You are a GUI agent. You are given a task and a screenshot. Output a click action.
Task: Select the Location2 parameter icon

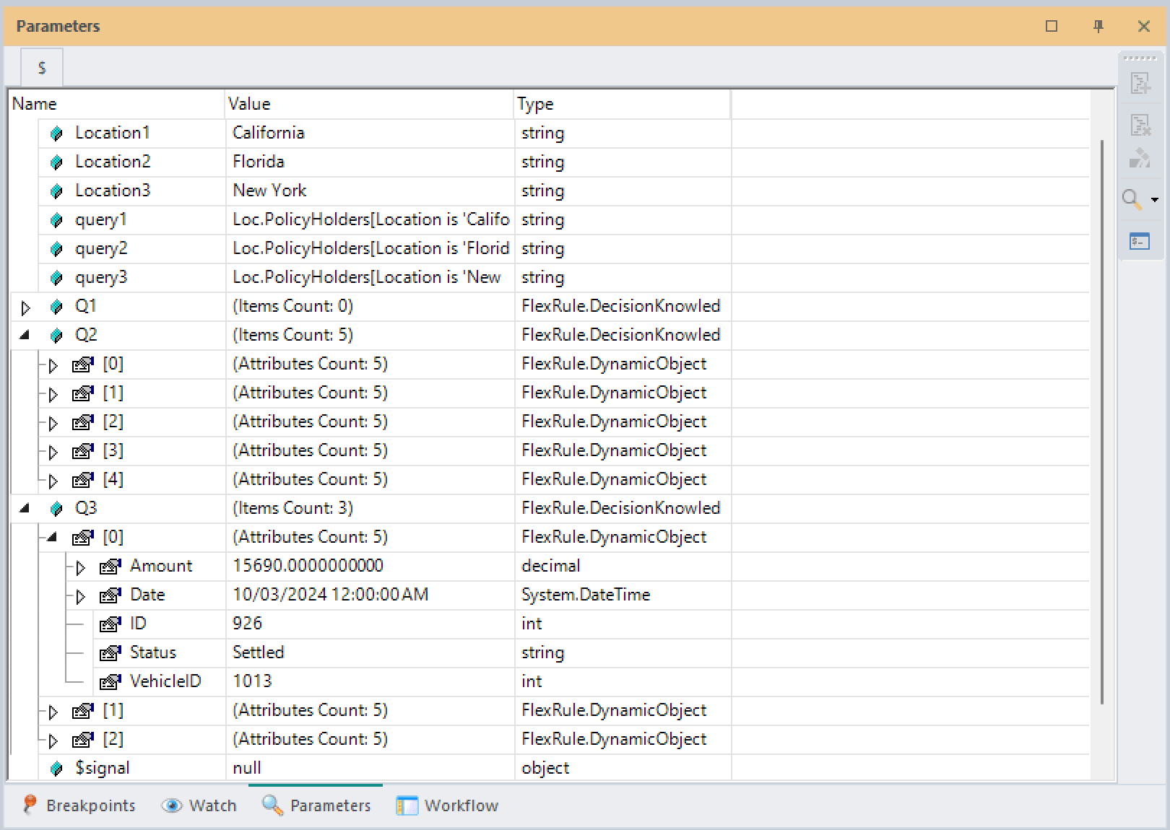pyautogui.click(x=56, y=162)
